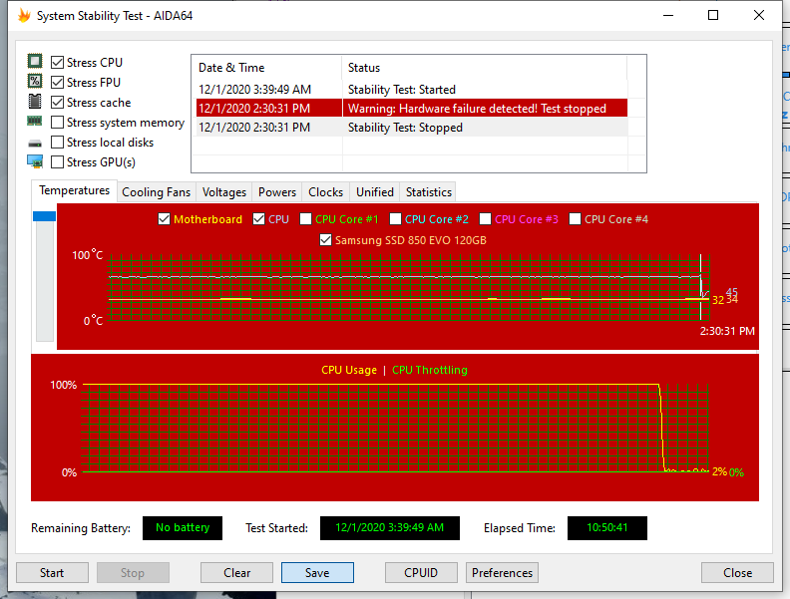790x599 pixels.
Task: Click the Test Started time field
Action: (389, 527)
